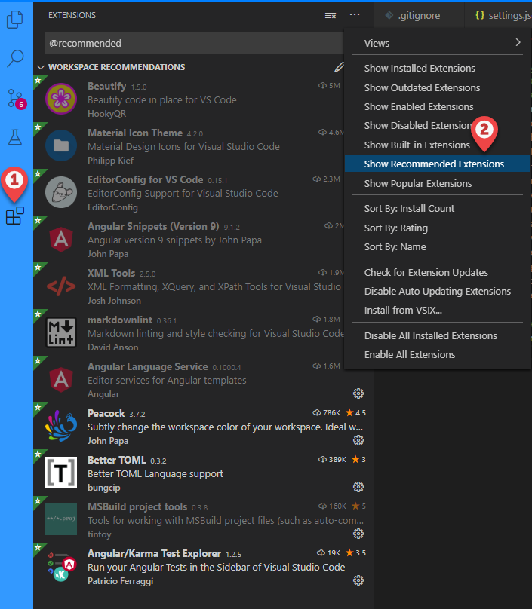Image resolution: width=532 pixels, height=609 pixels.
Task: Open Source Control view with 6 changes
Action: 17,99
